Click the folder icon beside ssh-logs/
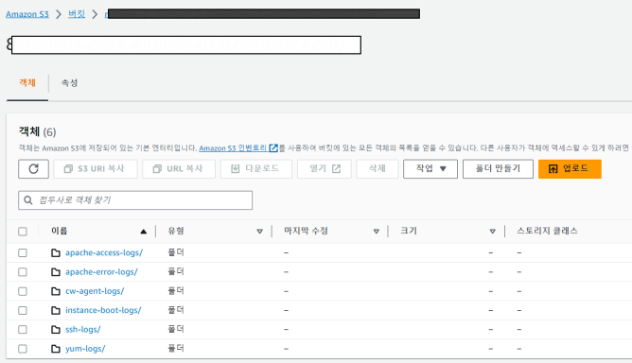Image resolution: width=632 pixels, height=363 pixels. (56, 330)
